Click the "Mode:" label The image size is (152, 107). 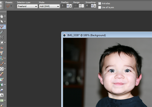pyautogui.click(x=42, y=2)
